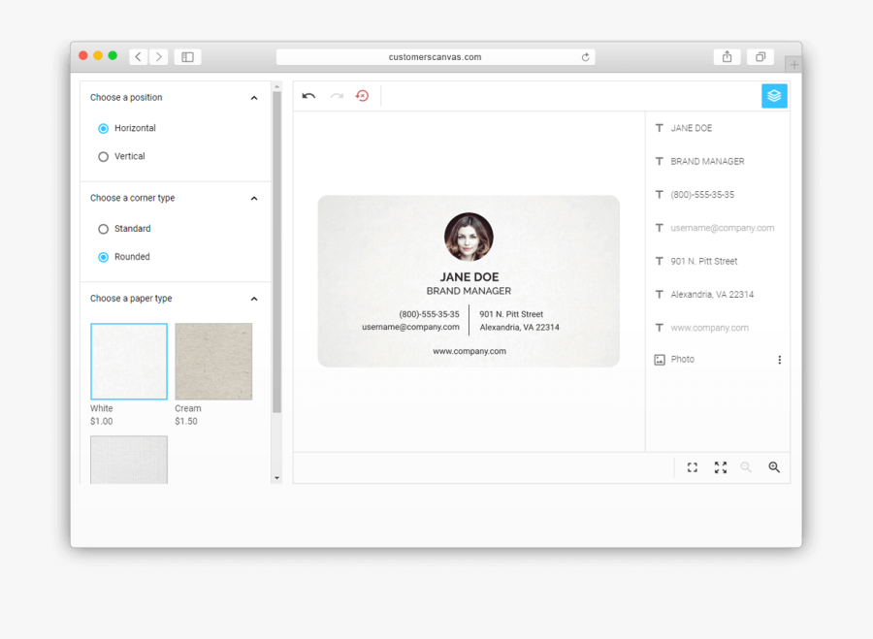Click the options panel scroll-up arrow
The image size is (873, 639).
(276, 87)
